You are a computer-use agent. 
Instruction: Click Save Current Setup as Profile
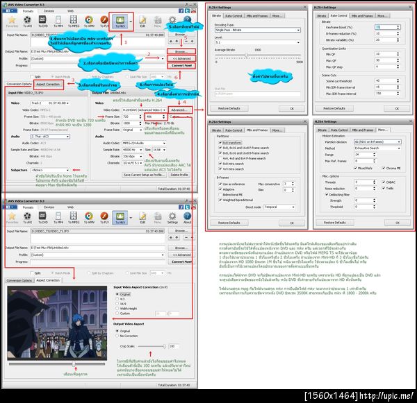[145, 175]
